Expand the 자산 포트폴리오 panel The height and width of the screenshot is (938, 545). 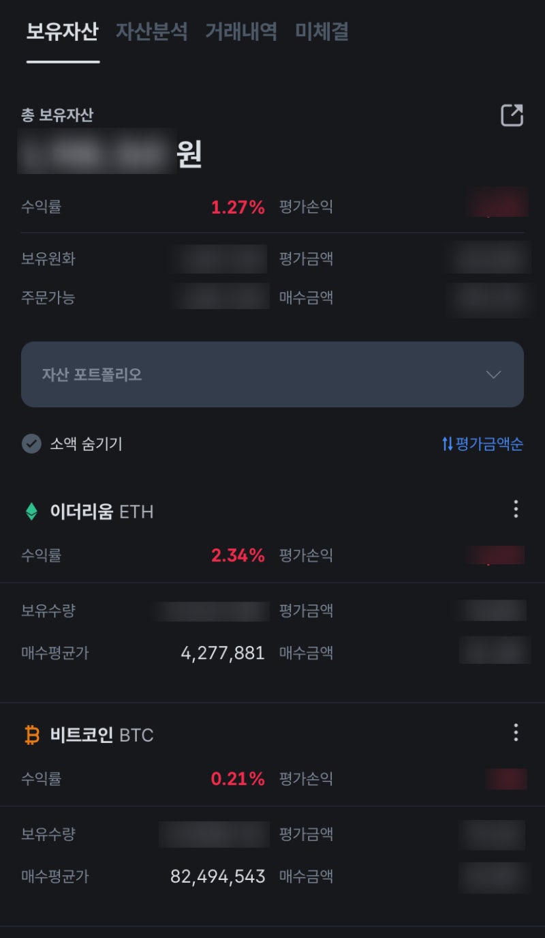coord(272,374)
